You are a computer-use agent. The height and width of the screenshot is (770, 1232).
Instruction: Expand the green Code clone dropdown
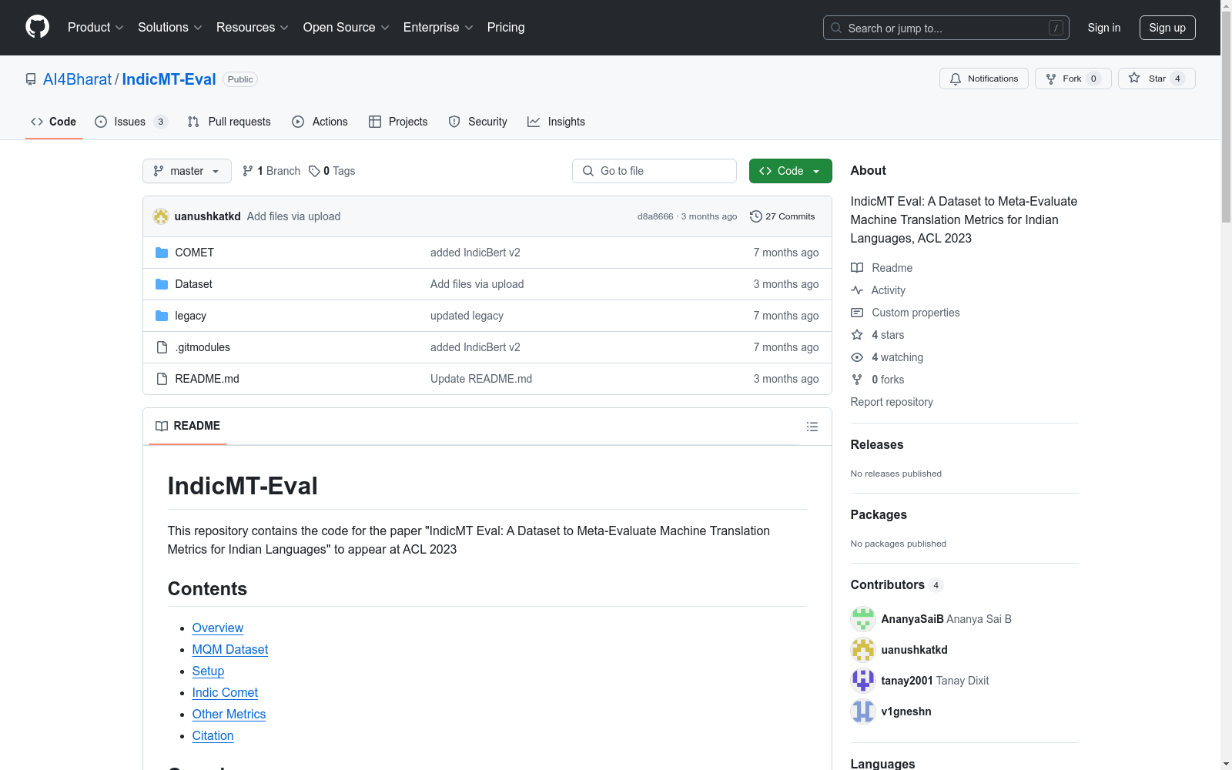coord(791,171)
